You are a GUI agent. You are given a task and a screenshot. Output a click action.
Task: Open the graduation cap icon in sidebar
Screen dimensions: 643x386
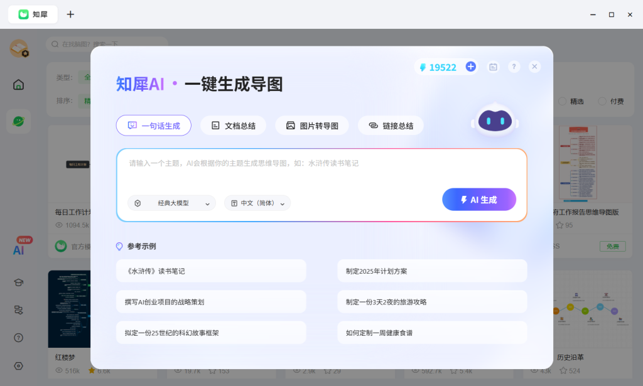click(x=18, y=282)
